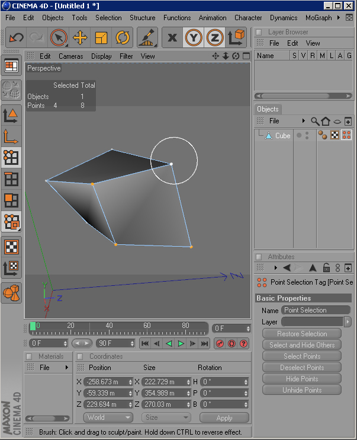Open viewport Display menu
The image size is (357, 440).
tap(101, 56)
